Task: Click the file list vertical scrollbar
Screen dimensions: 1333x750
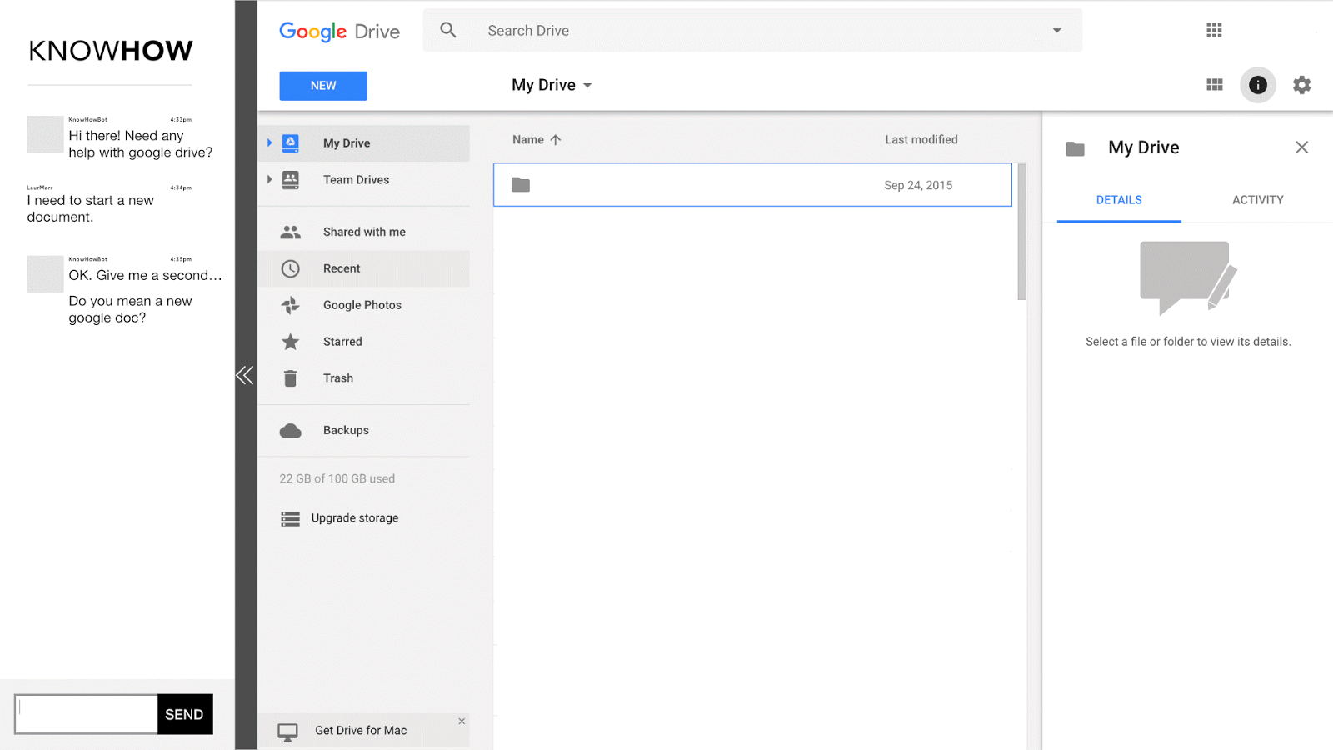Action: (1021, 233)
